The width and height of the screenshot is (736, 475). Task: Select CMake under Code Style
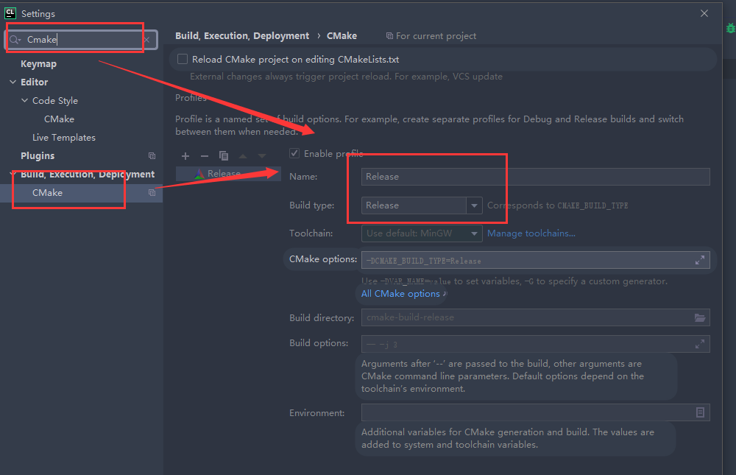pos(59,119)
